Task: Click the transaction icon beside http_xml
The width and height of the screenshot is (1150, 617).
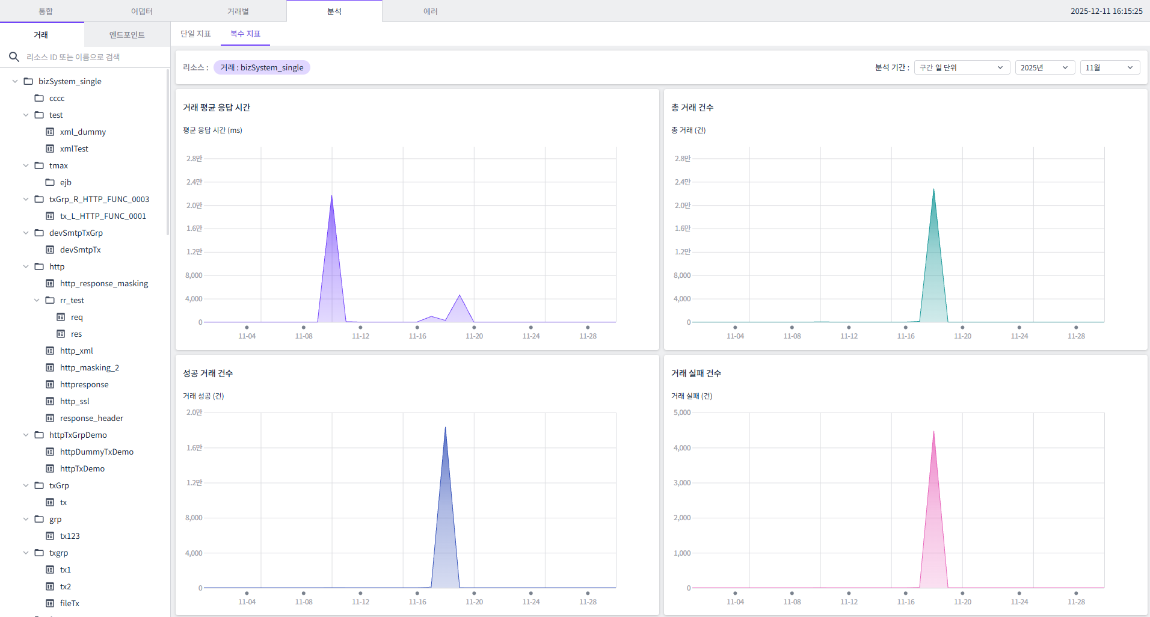Action: click(51, 351)
